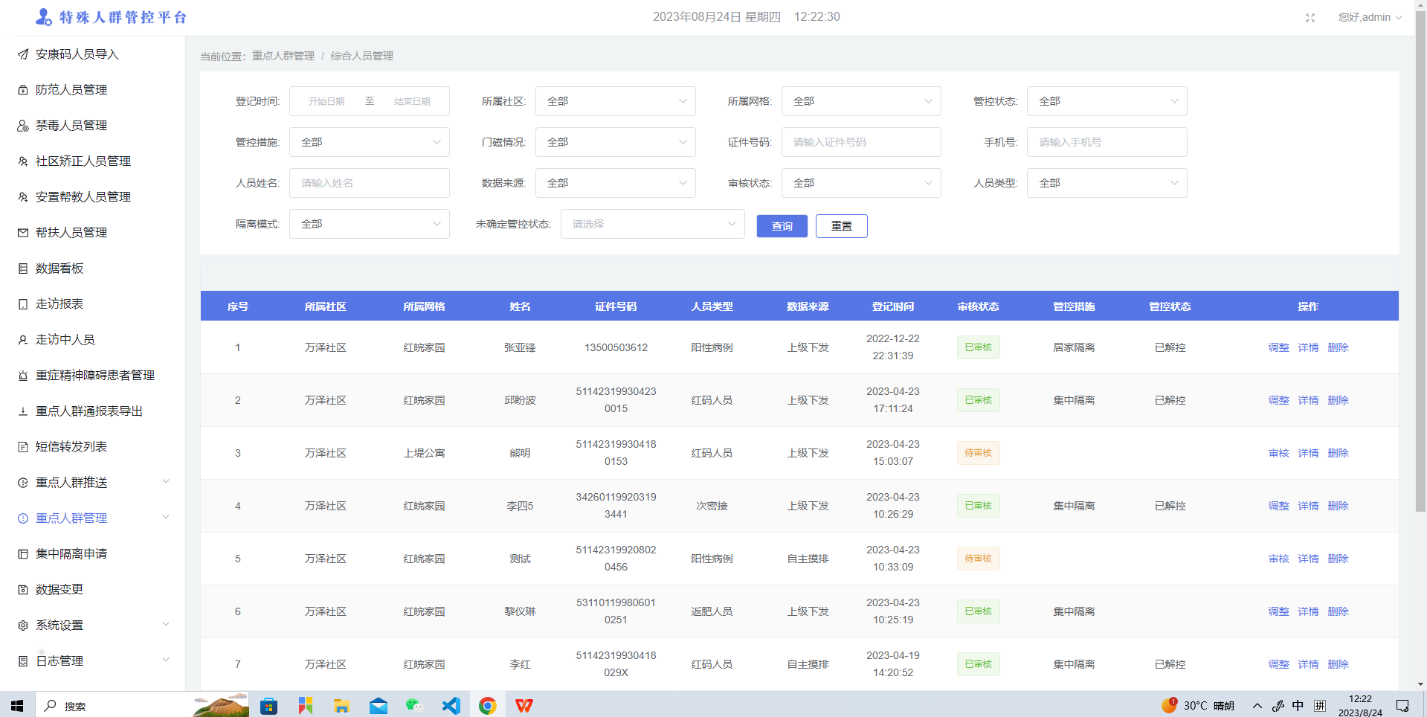Expand the 重点人群推送 submenu chevron
Image resolution: width=1427 pixels, height=717 pixels.
coord(166,481)
